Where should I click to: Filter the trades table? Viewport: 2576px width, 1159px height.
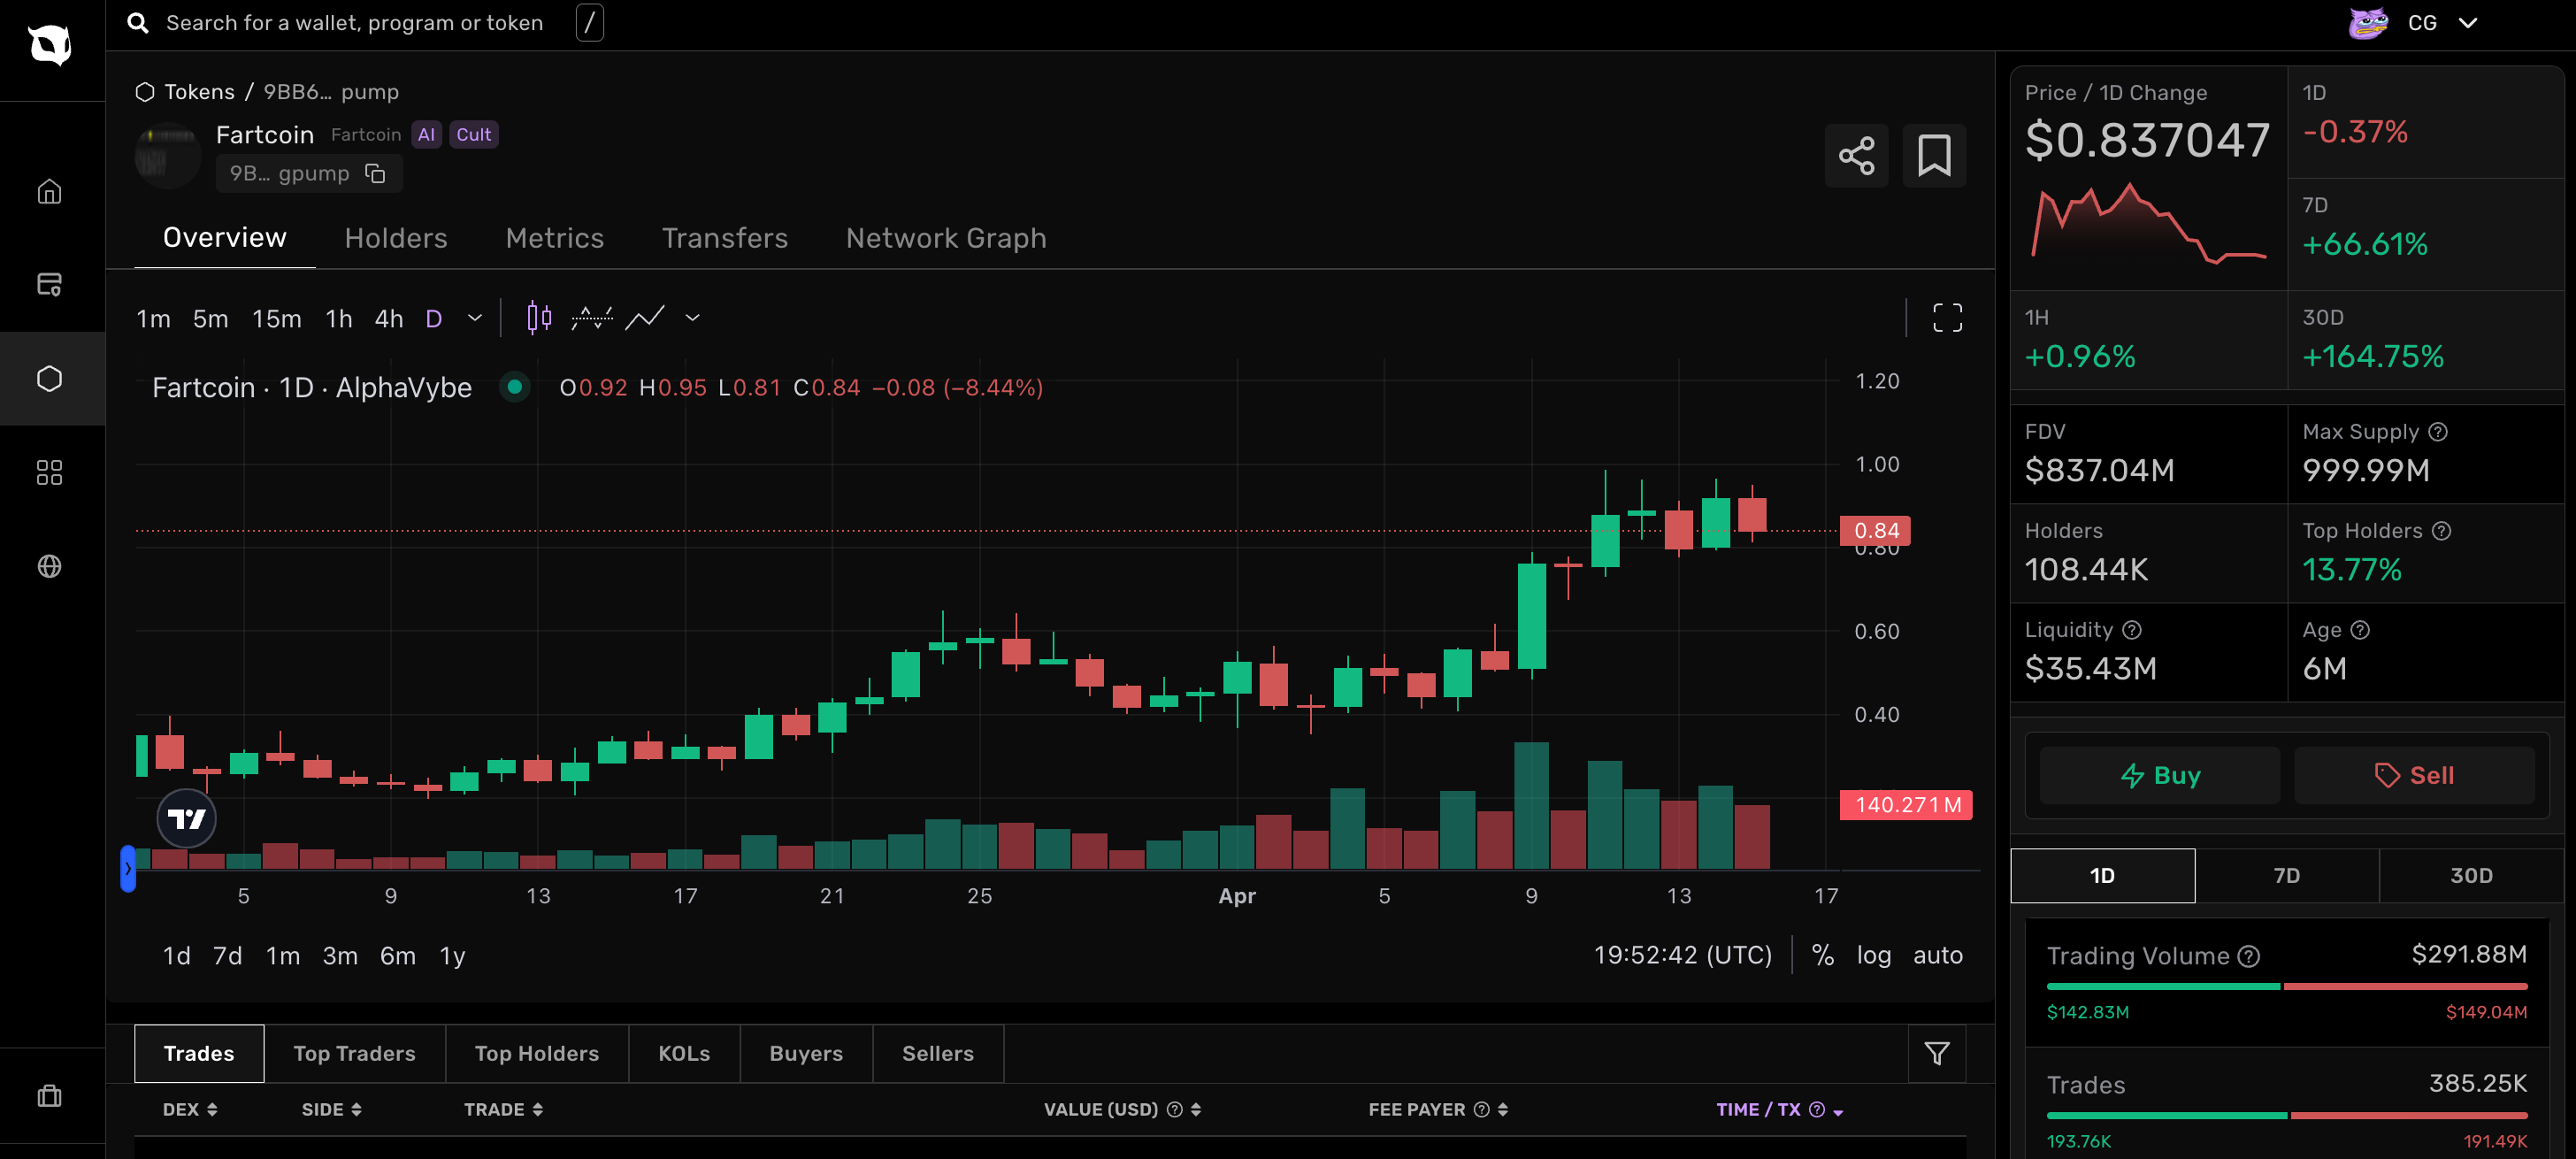tap(1936, 1053)
